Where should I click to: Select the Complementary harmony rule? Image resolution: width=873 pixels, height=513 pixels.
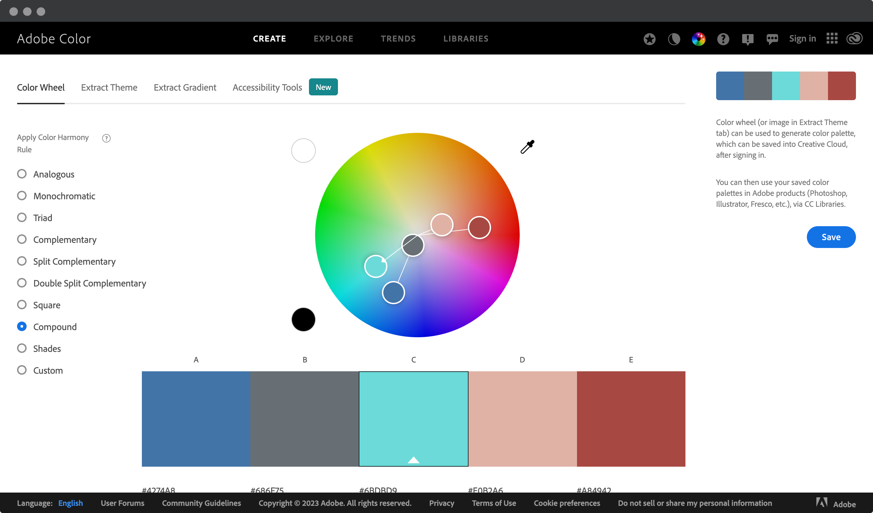tap(21, 239)
